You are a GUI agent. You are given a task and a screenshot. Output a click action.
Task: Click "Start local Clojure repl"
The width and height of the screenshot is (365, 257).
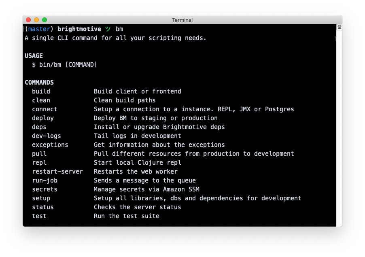click(137, 162)
